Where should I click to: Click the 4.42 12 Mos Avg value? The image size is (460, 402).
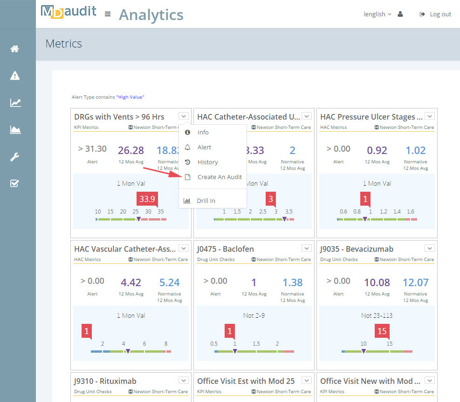pyautogui.click(x=131, y=282)
